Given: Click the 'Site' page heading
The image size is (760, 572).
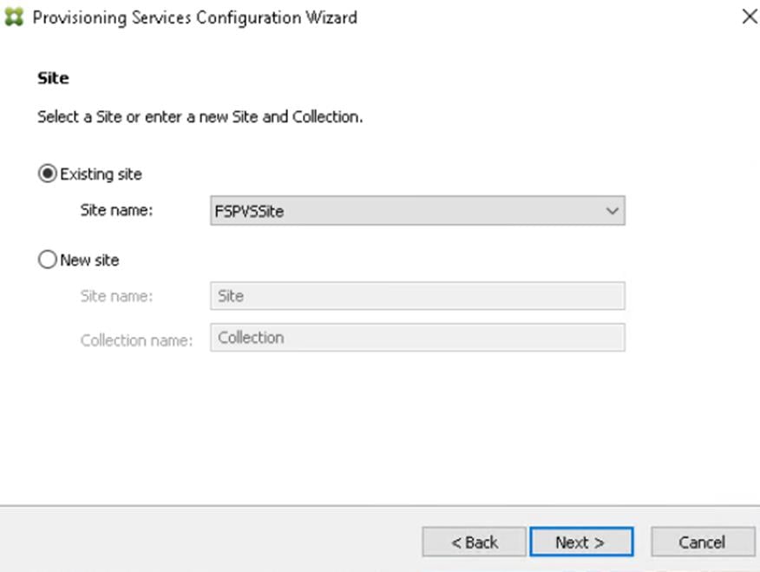Looking at the screenshot, I should pyautogui.click(x=53, y=78).
